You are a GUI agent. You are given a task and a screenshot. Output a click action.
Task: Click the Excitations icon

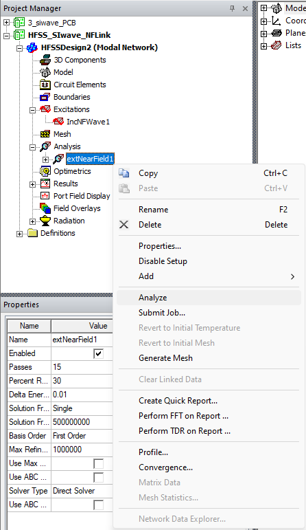tap(45, 109)
